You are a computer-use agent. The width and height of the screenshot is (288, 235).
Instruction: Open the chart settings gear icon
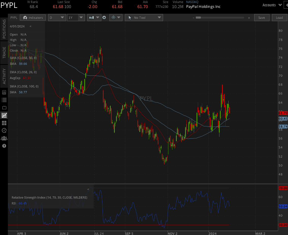point(104,17)
